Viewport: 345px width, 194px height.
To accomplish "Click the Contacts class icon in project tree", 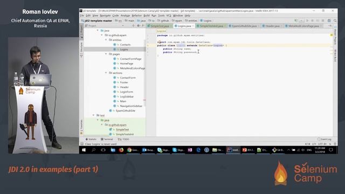I will click(115, 45).
